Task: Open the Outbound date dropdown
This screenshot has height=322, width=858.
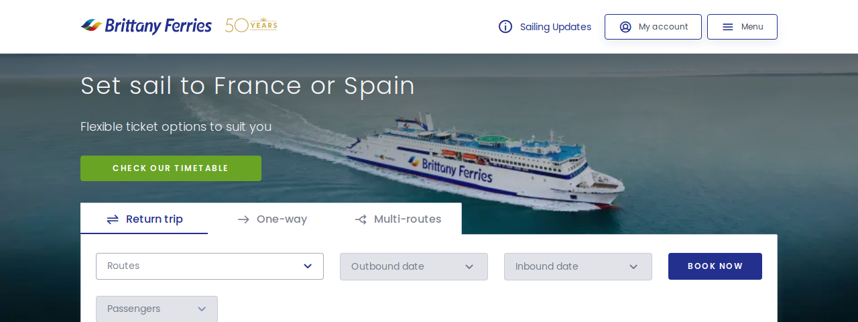Action: pyautogui.click(x=412, y=266)
